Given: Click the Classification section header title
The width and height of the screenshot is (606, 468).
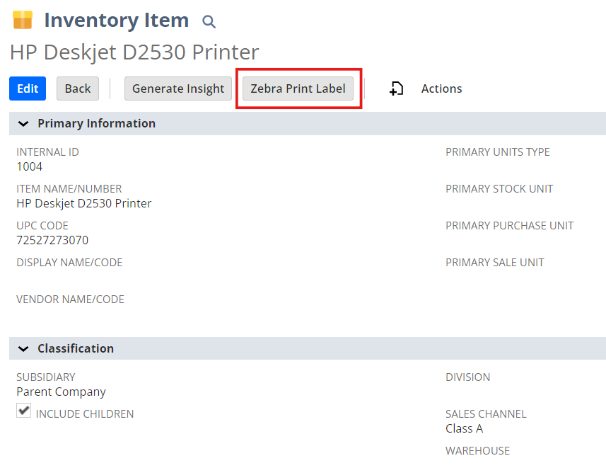Looking at the screenshot, I should 76,348.
